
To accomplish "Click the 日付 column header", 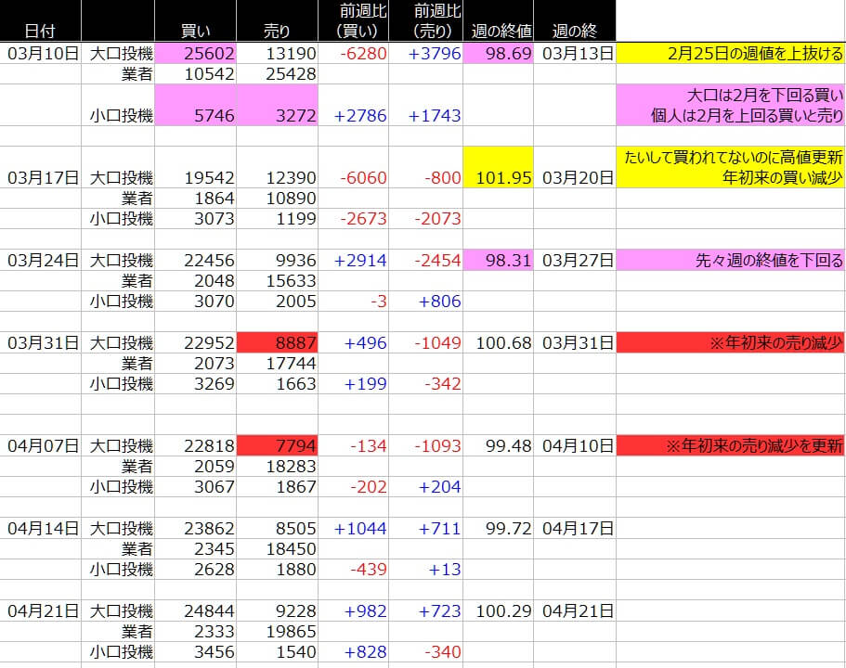I will pos(41,20).
